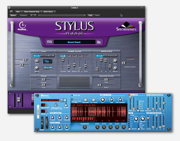The width and height of the screenshot is (180, 141).
Task: Click the Dr.Rex slice Pan knob
Action: 110,127
